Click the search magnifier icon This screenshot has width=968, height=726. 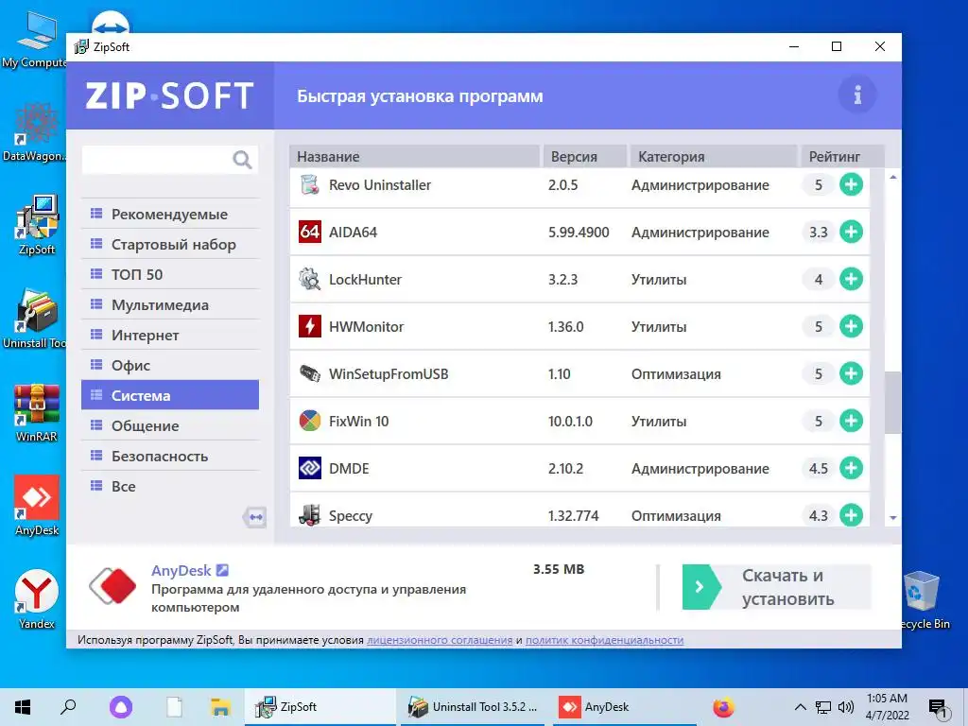tap(242, 160)
